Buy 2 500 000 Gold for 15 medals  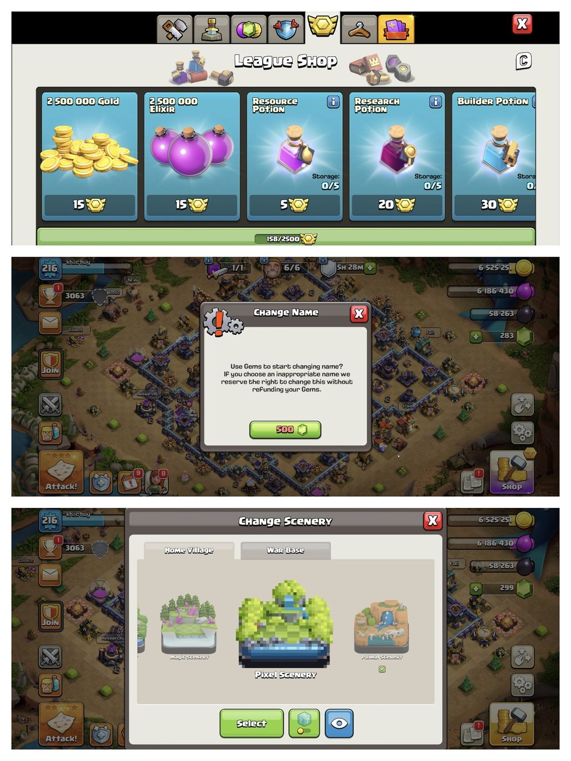pyautogui.click(x=90, y=205)
